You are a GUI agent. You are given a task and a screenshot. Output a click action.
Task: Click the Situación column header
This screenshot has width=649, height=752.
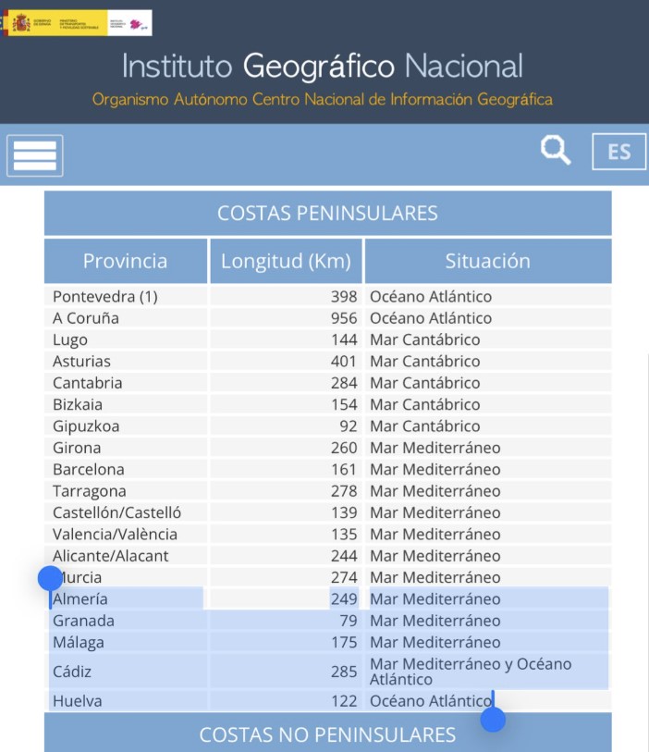coord(488,261)
